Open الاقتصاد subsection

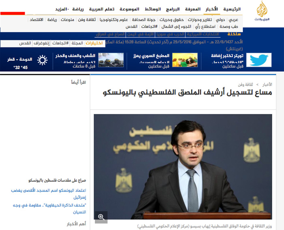tap(37, 20)
